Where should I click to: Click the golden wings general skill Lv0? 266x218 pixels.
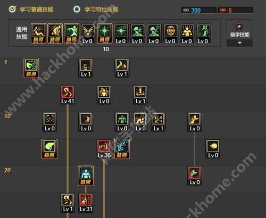[x=88, y=33]
